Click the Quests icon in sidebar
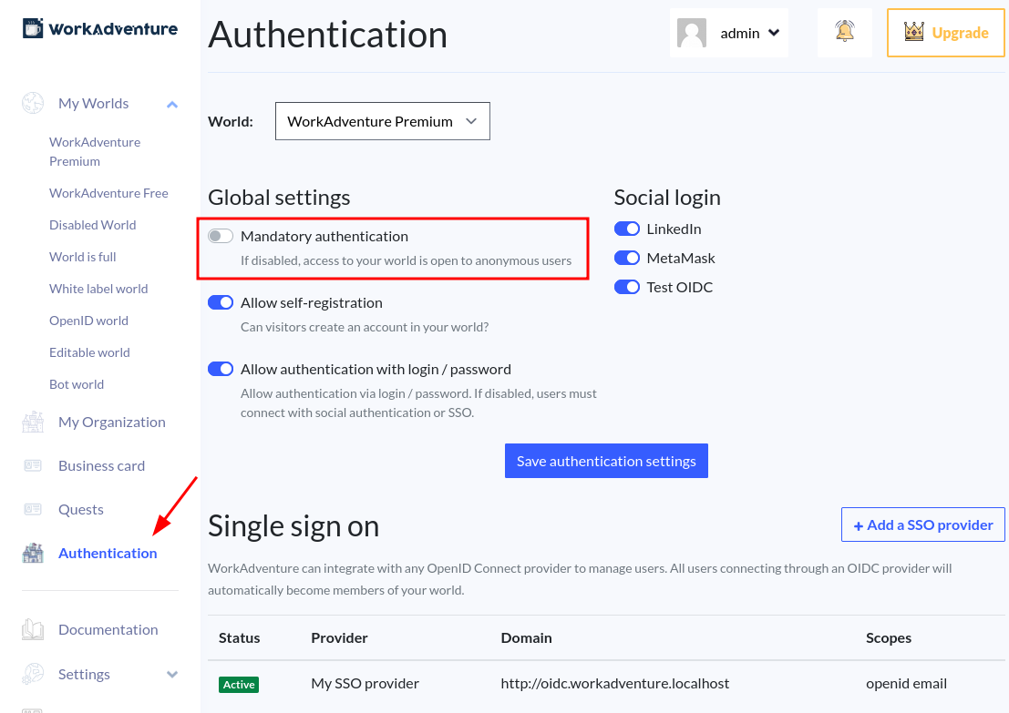This screenshot has width=1009, height=713. click(x=33, y=509)
